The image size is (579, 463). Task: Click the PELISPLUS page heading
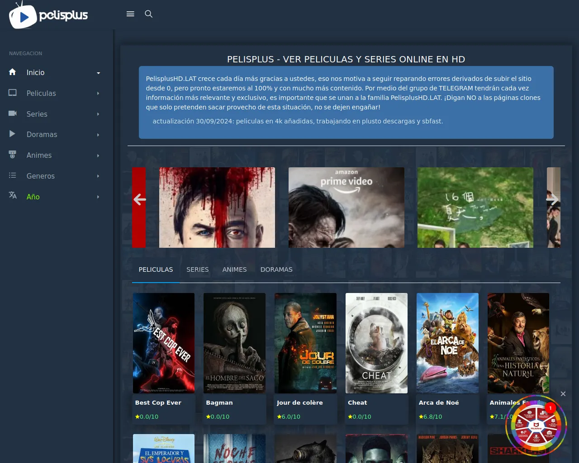[346, 59]
